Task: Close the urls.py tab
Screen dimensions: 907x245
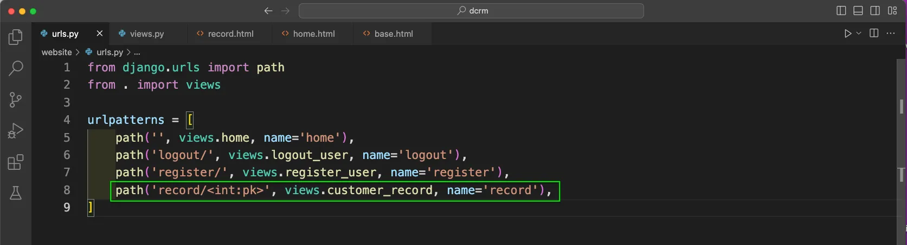Action: 100,34
